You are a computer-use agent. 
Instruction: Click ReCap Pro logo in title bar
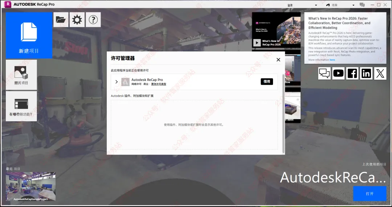click(x=8, y=4)
